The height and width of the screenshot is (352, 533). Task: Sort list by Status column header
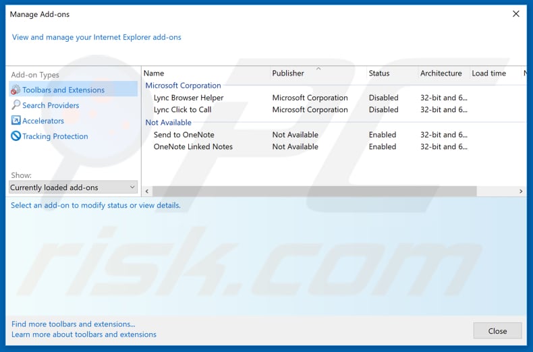tap(379, 73)
